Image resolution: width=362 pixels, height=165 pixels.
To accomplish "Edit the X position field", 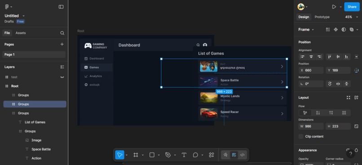I will click(x=311, y=70).
